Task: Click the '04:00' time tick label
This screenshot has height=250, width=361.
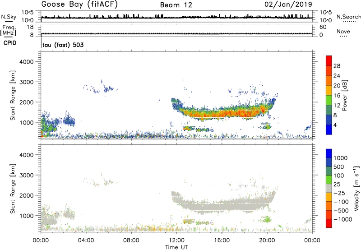Action: [86, 241]
